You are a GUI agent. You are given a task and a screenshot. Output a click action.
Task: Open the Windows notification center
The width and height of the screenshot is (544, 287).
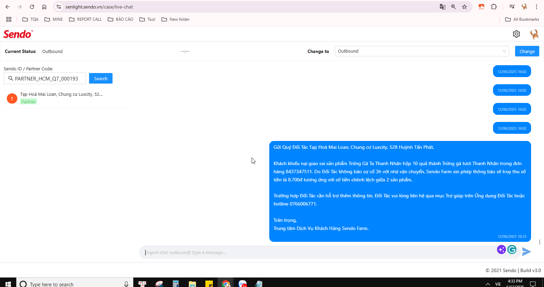[533, 284]
